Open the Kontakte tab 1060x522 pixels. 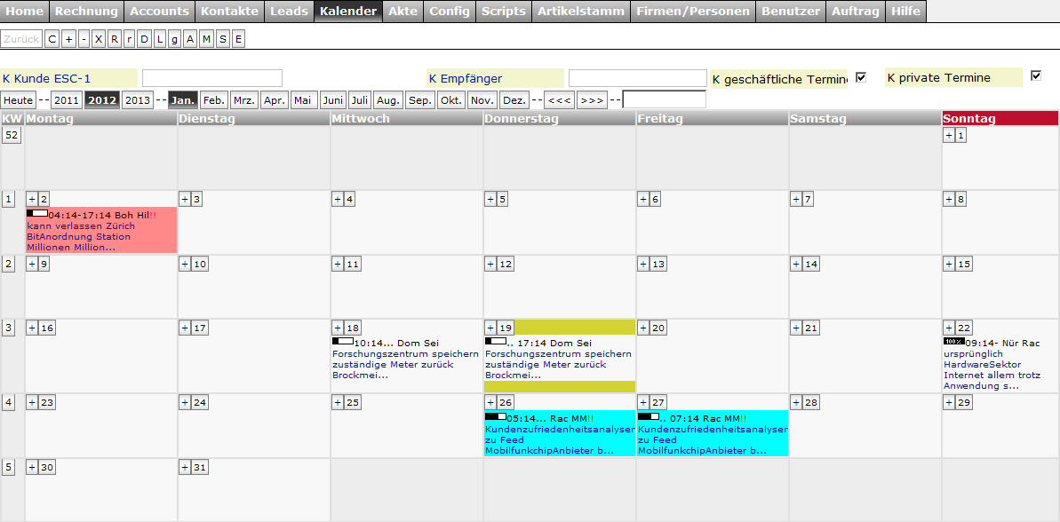tap(229, 12)
